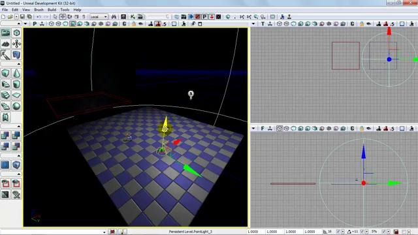The image size is (418, 235).
Task: Maximize the Top orthographic viewport
Action: [x=402, y=24]
